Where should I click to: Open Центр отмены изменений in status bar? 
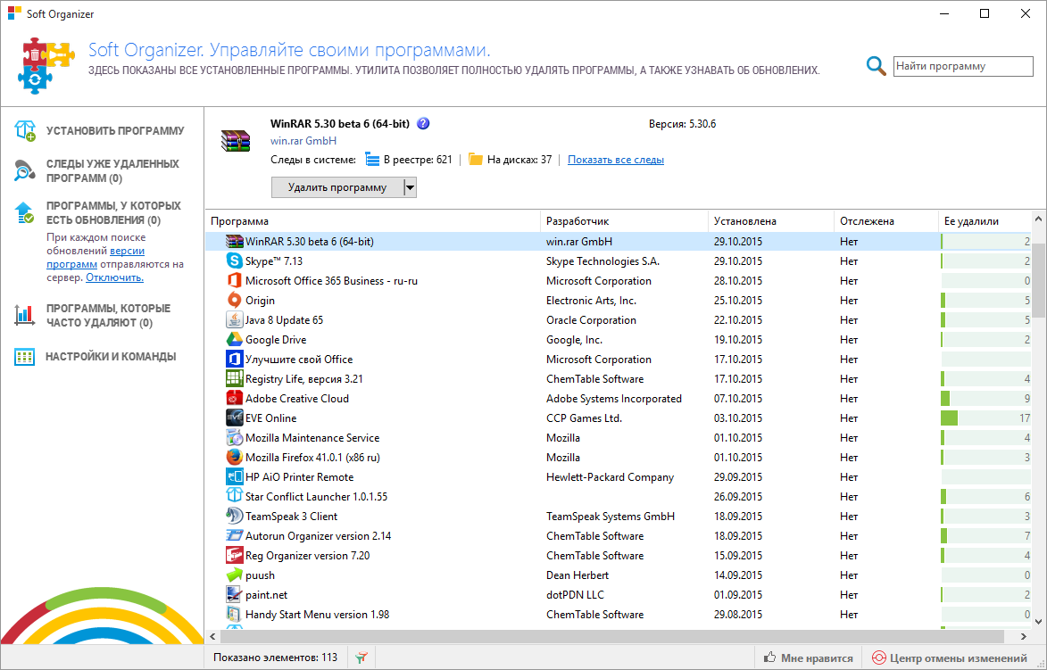pyautogui.click(x=949, y=658)
